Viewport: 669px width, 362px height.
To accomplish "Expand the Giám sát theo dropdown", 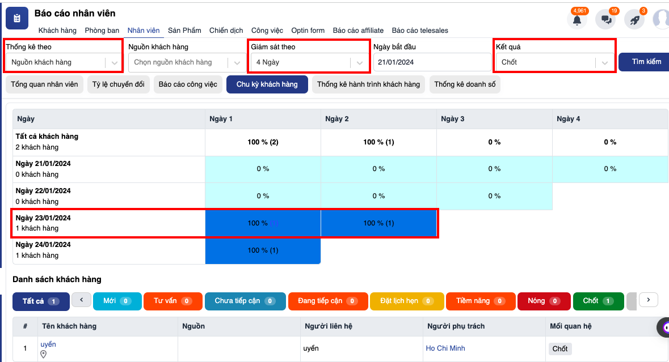I will [x=309, y=62].
